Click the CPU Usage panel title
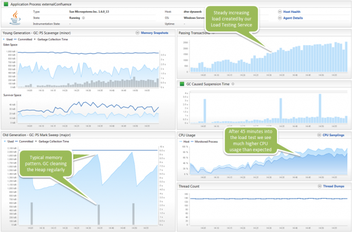Viewport: 352px width, 232px height. click(187, 135)
